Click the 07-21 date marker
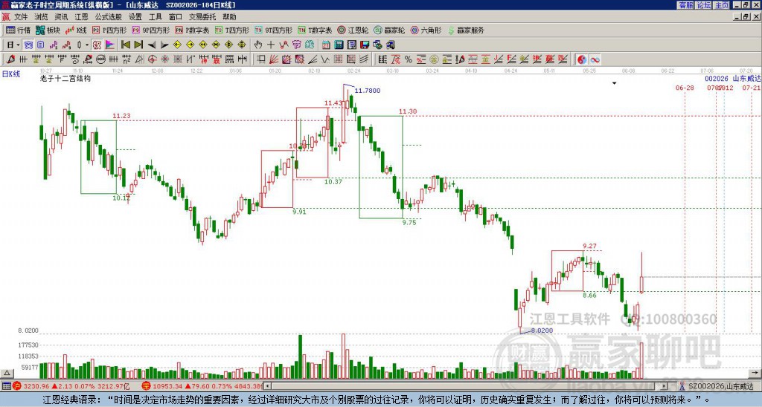762x407 pixels. [x=752, y=88]
